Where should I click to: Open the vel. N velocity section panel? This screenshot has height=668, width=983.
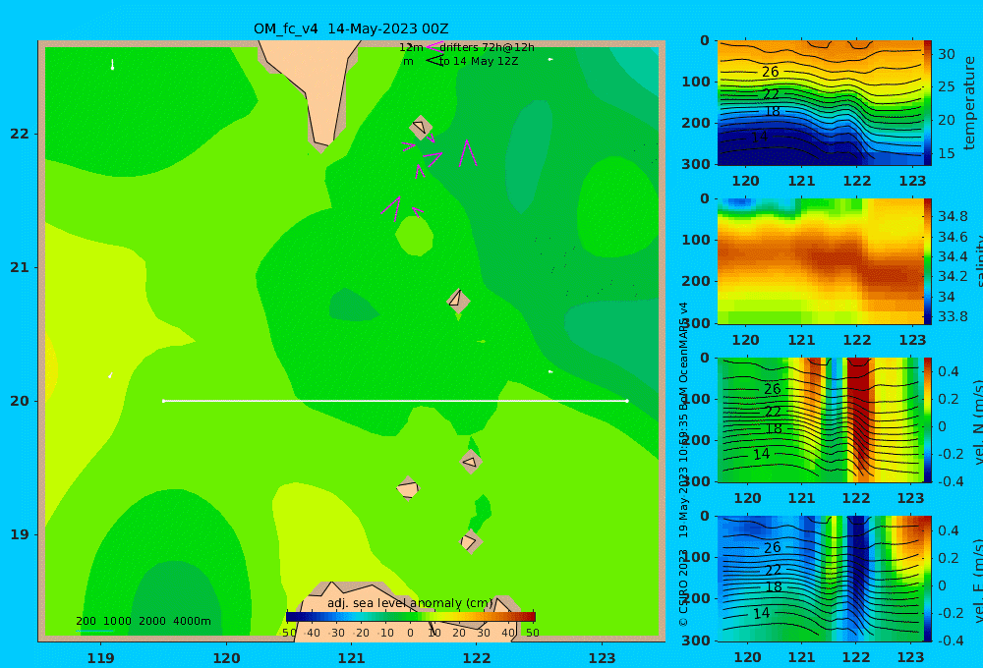click(820, 419)
